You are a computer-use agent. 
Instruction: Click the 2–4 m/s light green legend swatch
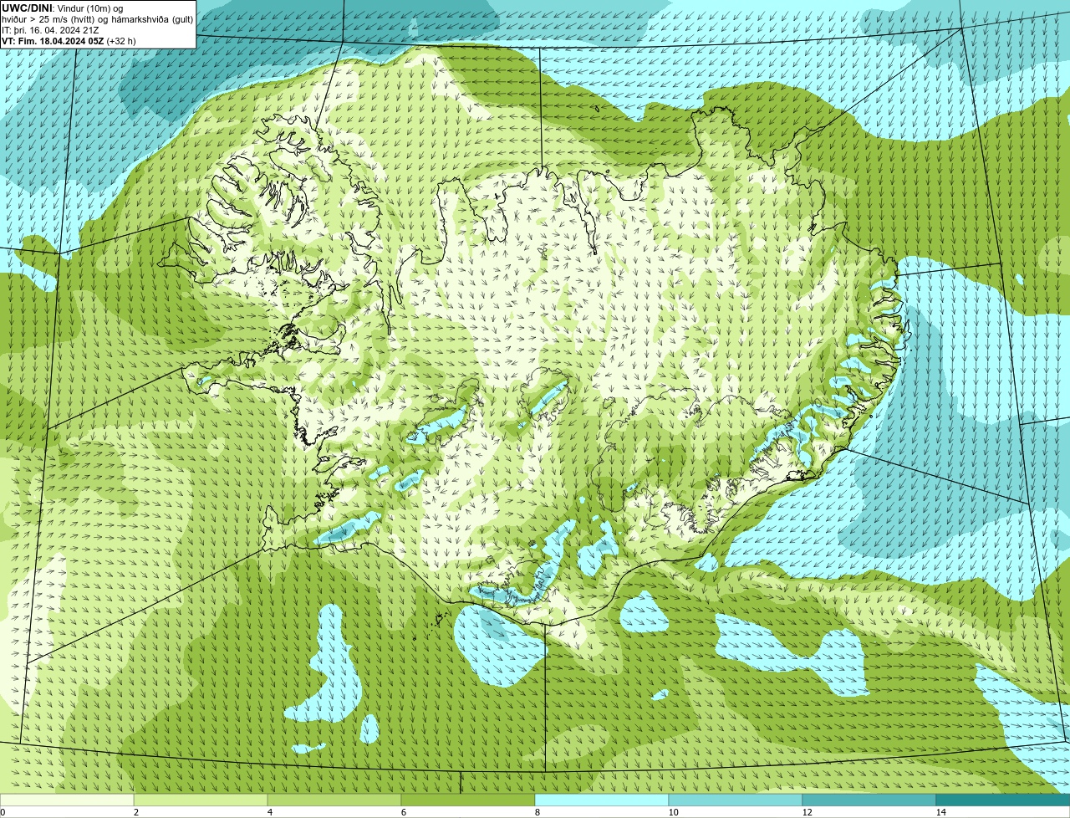[201, 800]
